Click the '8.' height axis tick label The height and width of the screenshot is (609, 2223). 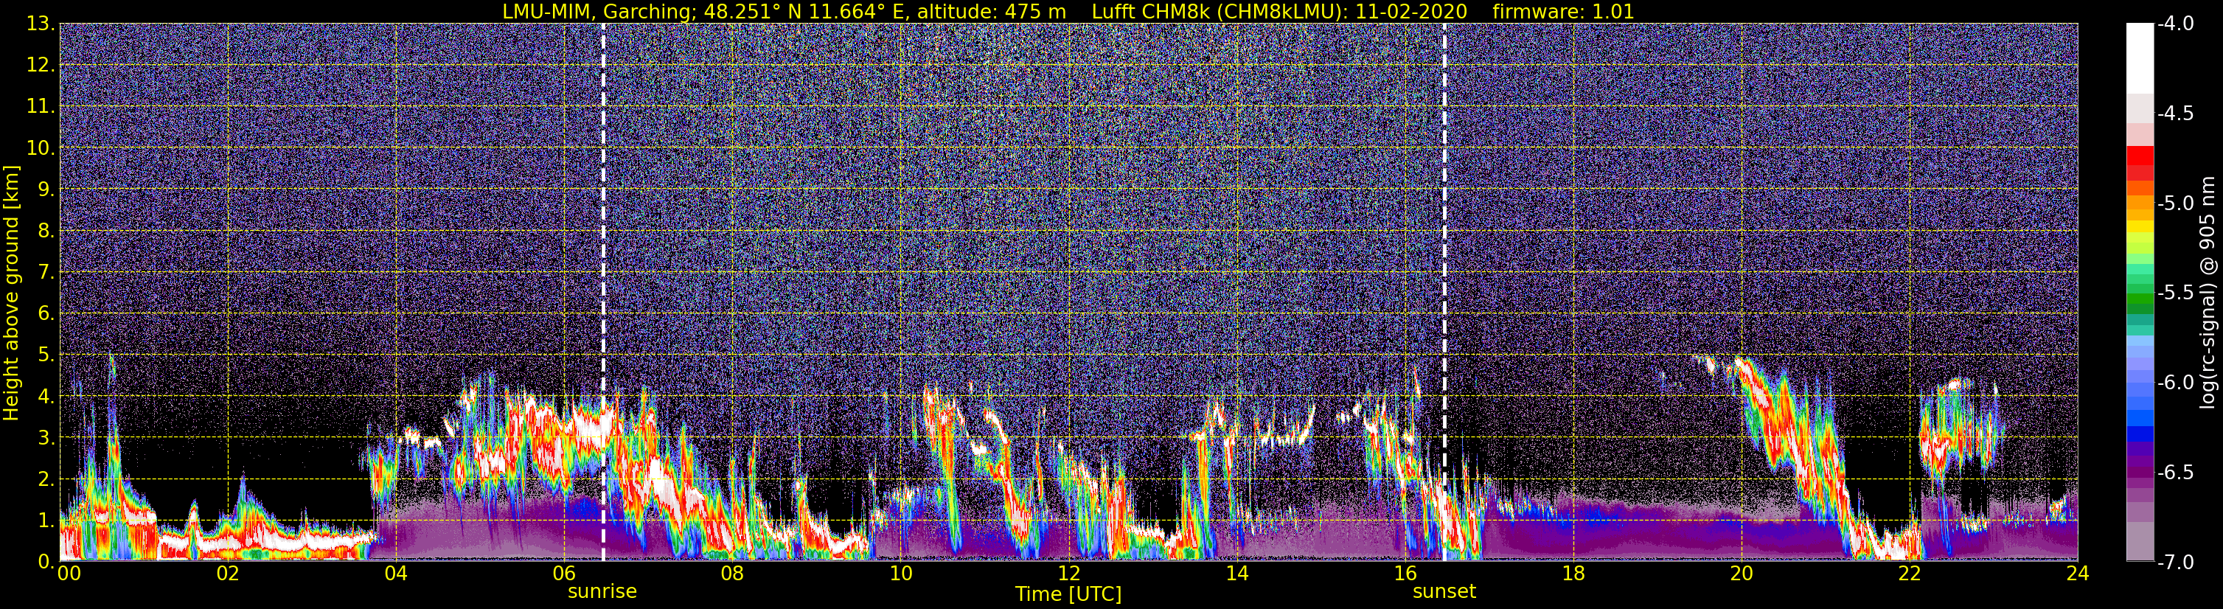(x=45, y=232)
